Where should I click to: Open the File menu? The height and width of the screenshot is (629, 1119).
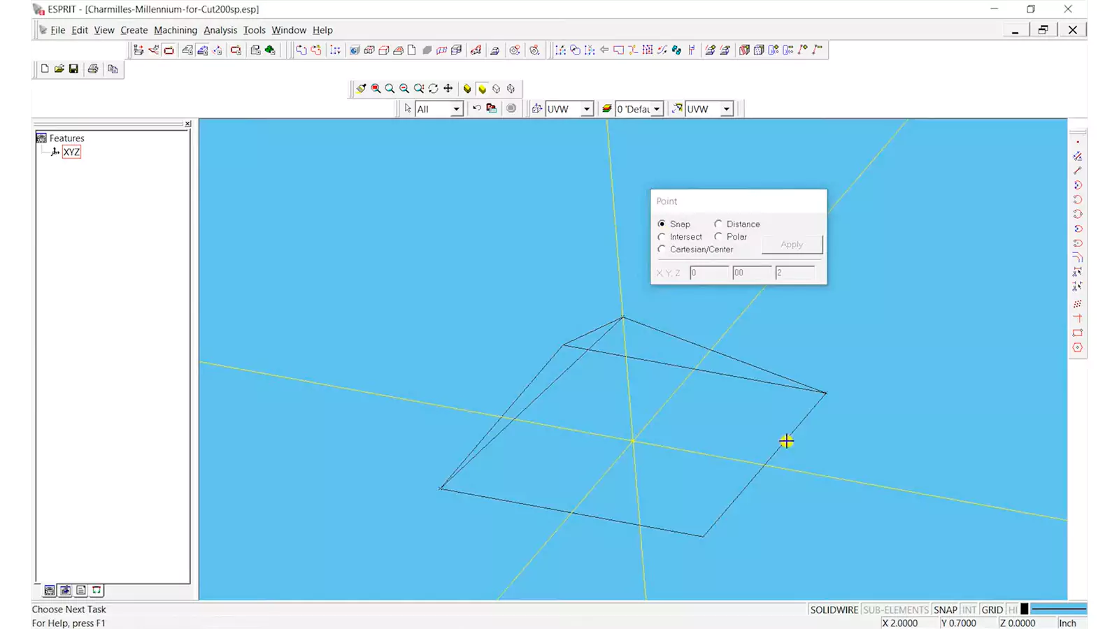click(x=57, y=30)
